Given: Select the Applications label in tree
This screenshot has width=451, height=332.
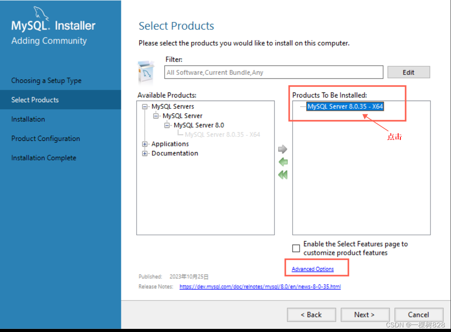Looking at the screenshot, I should point(170,144).
